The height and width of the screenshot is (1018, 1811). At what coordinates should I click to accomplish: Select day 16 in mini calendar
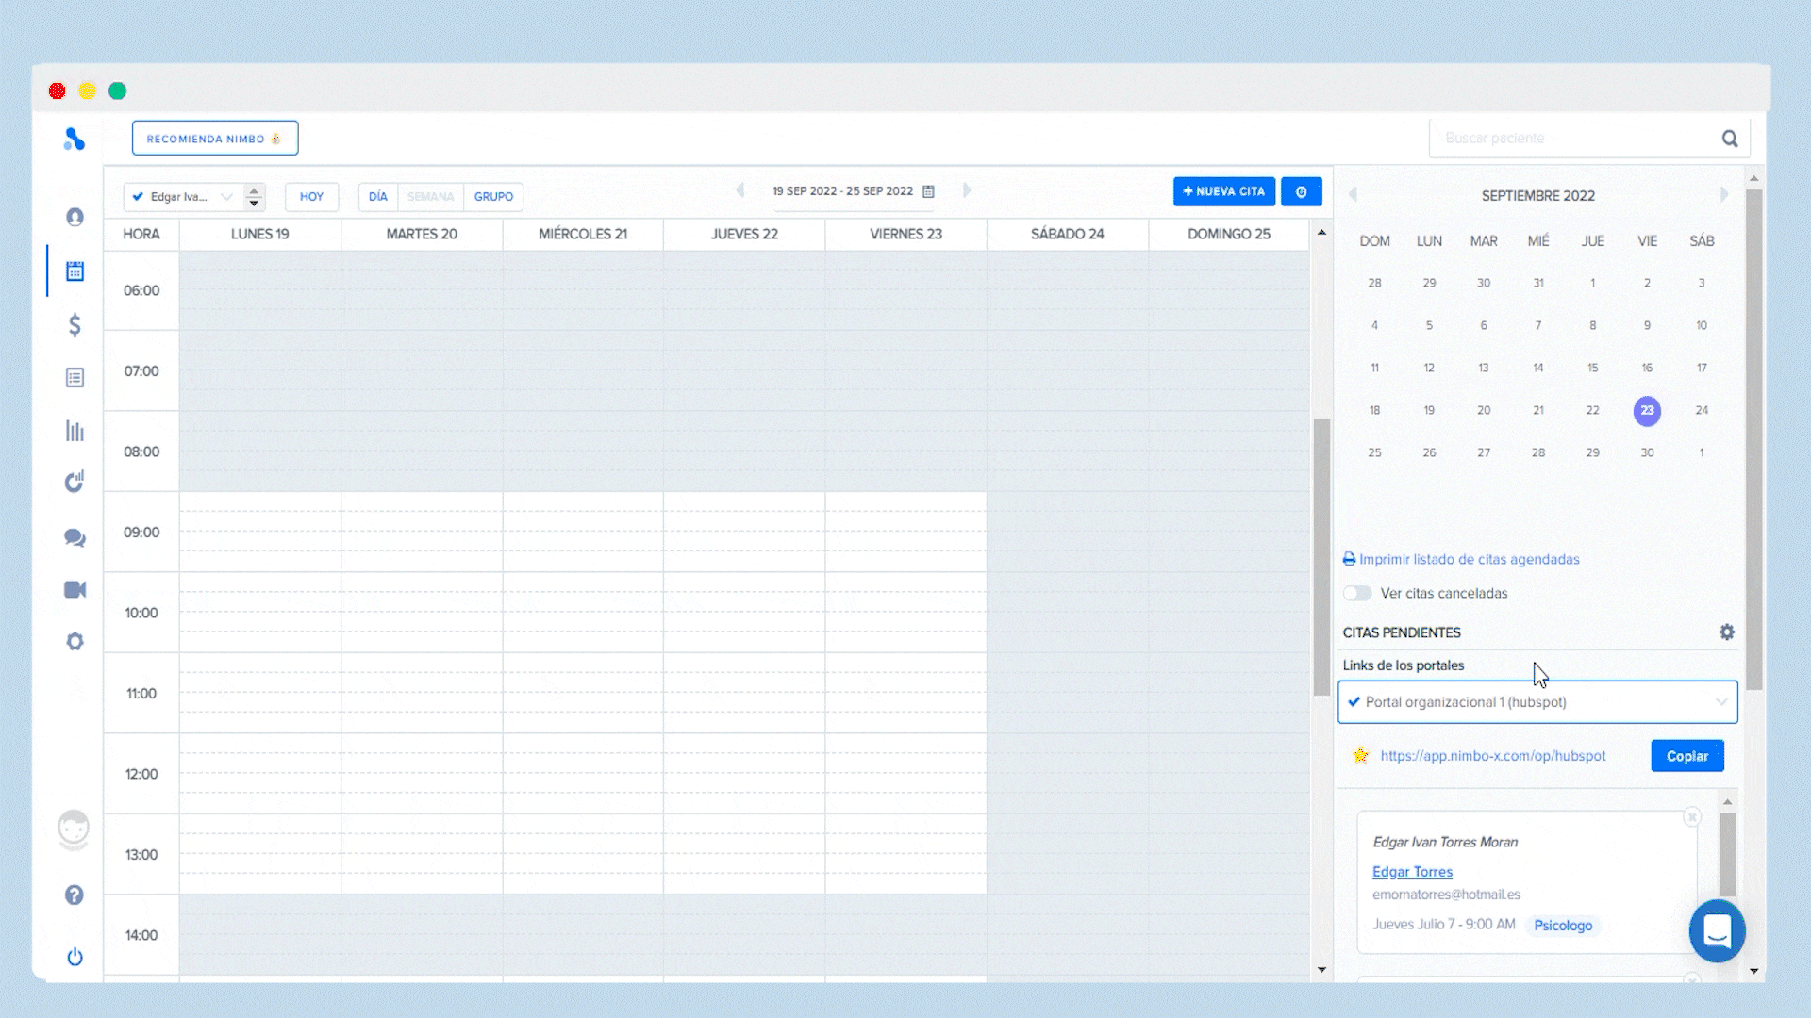point(1647,368)
